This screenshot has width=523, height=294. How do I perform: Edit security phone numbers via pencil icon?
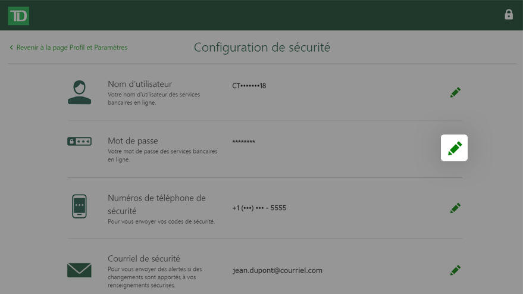[x=455, y=208]
